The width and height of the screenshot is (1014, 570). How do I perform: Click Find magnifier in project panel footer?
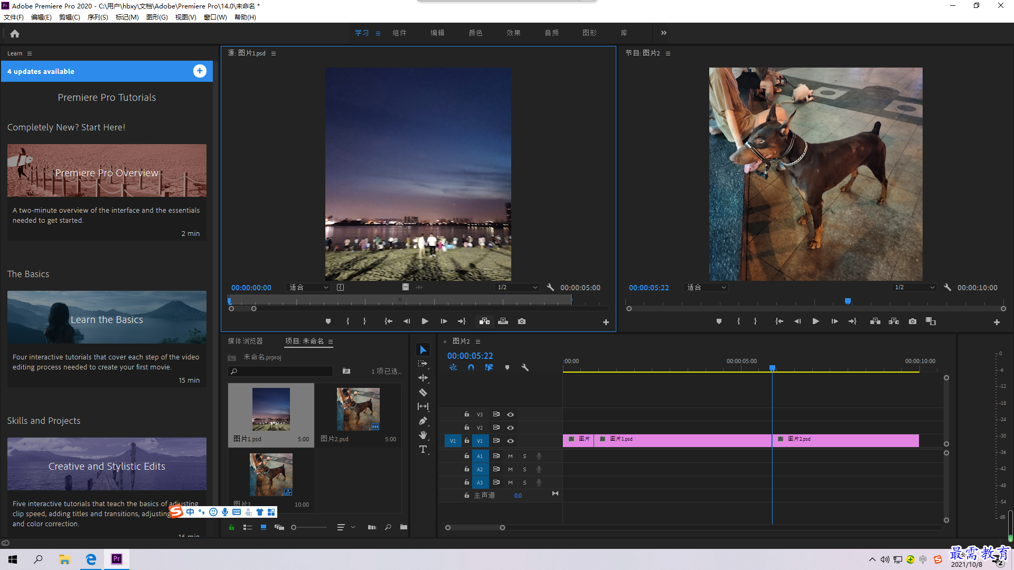(x=388, y=527)
